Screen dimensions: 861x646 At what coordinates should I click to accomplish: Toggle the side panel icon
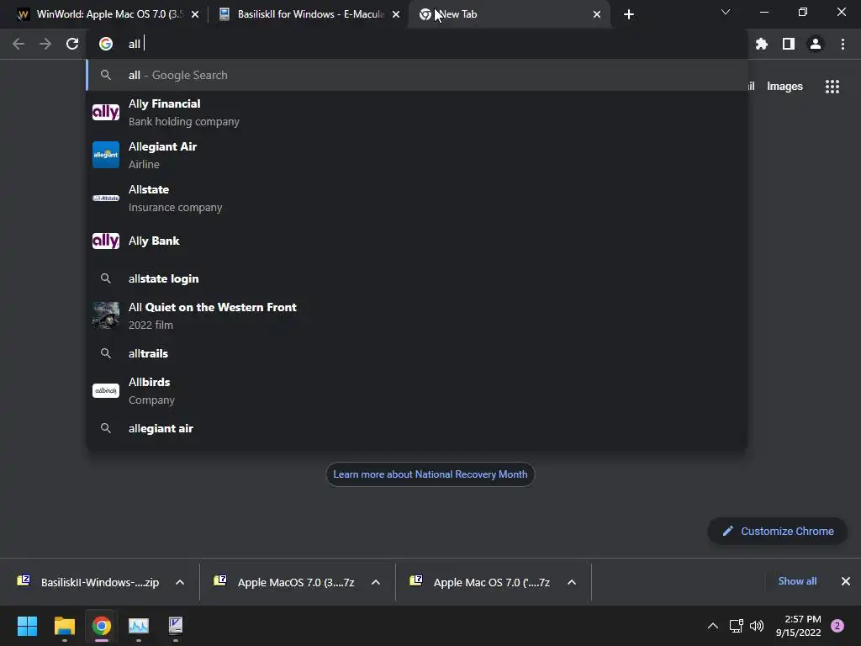(789, 44)
